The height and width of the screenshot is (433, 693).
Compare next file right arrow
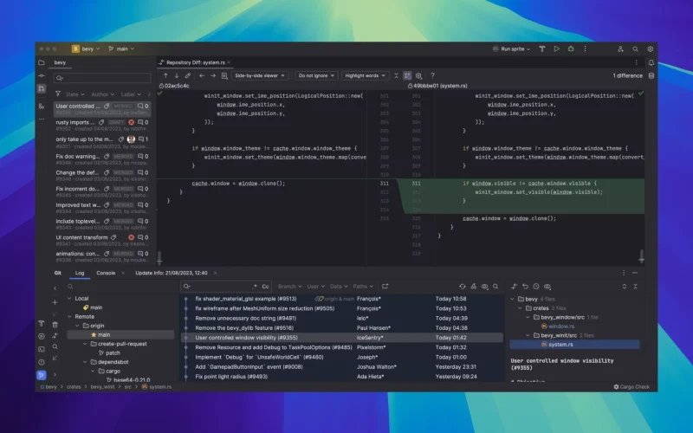click(x=212, y=75)
